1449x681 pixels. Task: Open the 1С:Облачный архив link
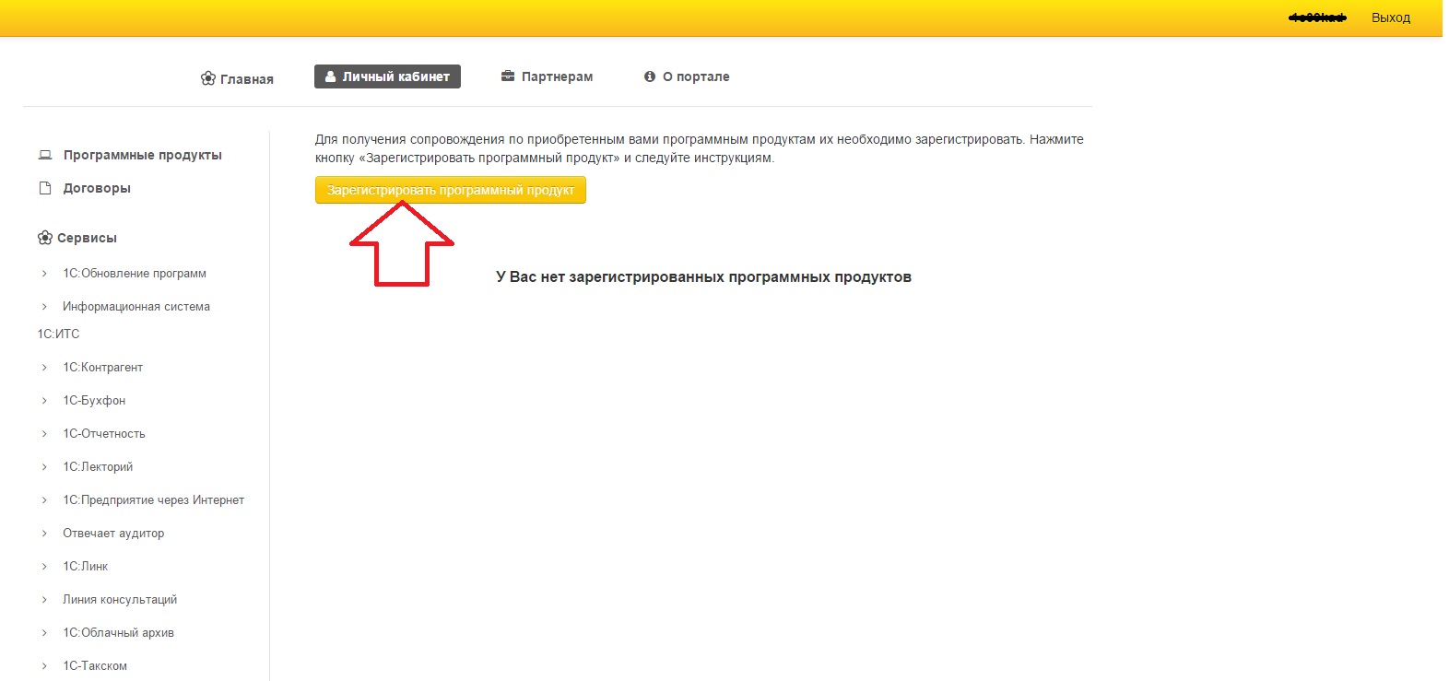point(118,633)
